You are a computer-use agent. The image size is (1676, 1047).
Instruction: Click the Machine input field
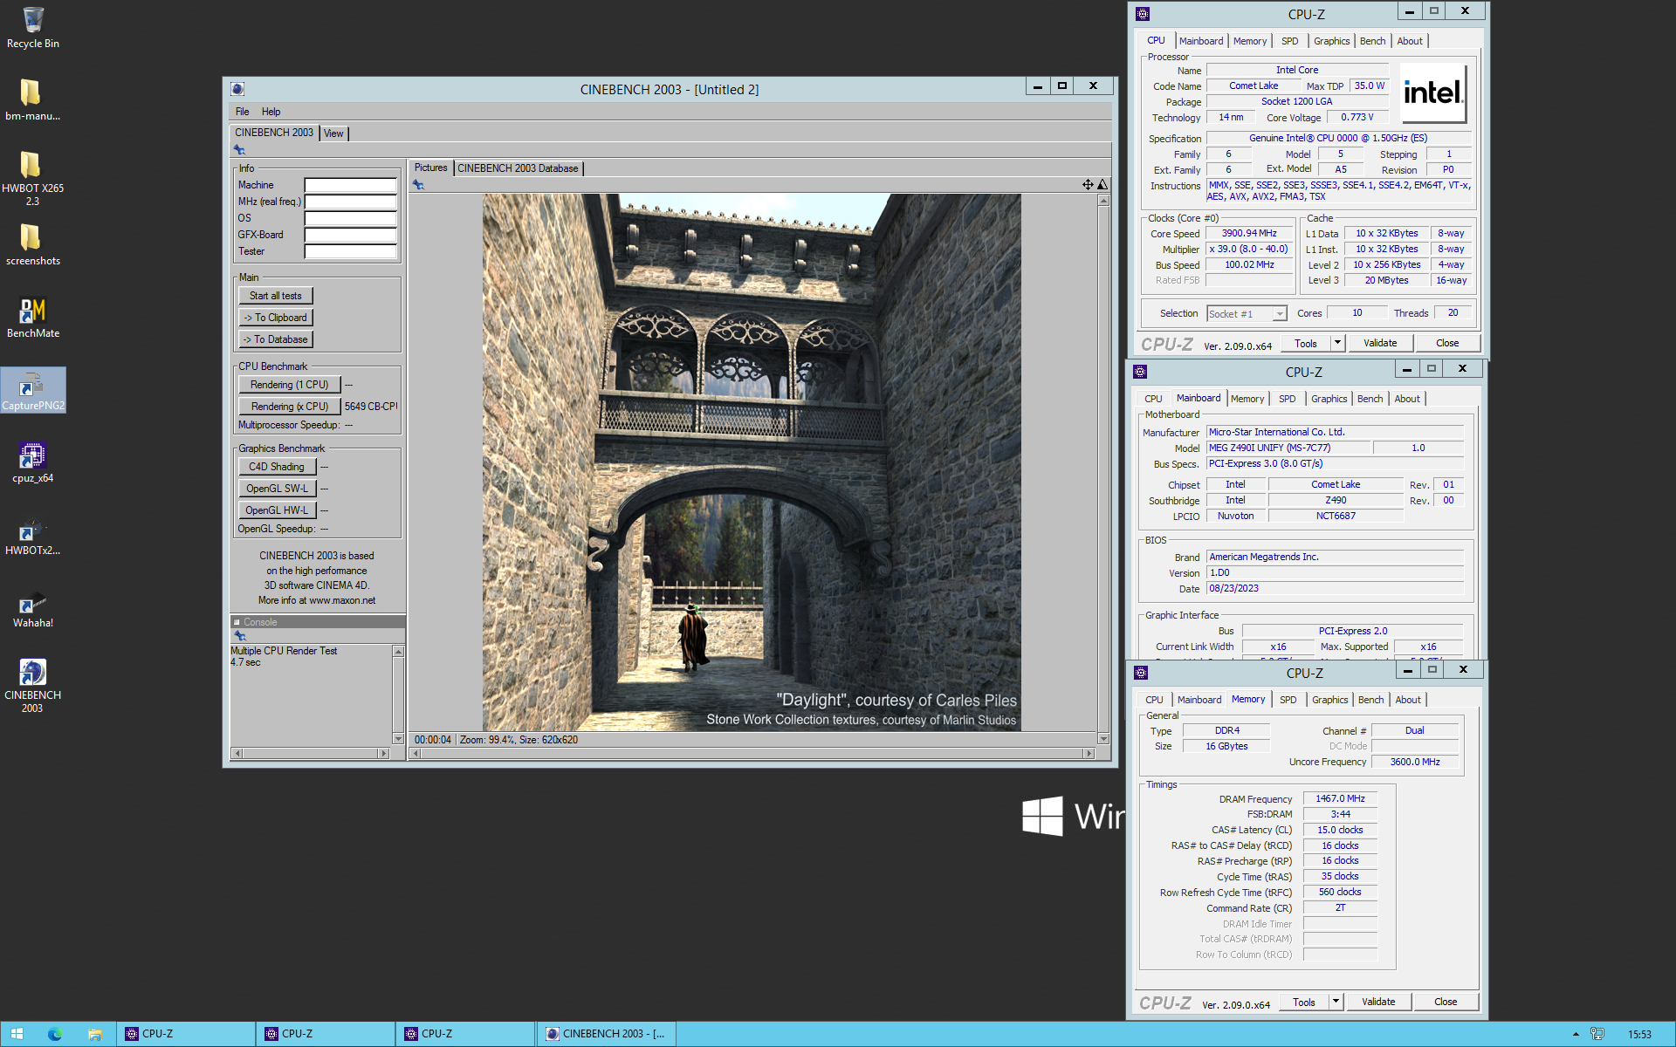[350, 185]
